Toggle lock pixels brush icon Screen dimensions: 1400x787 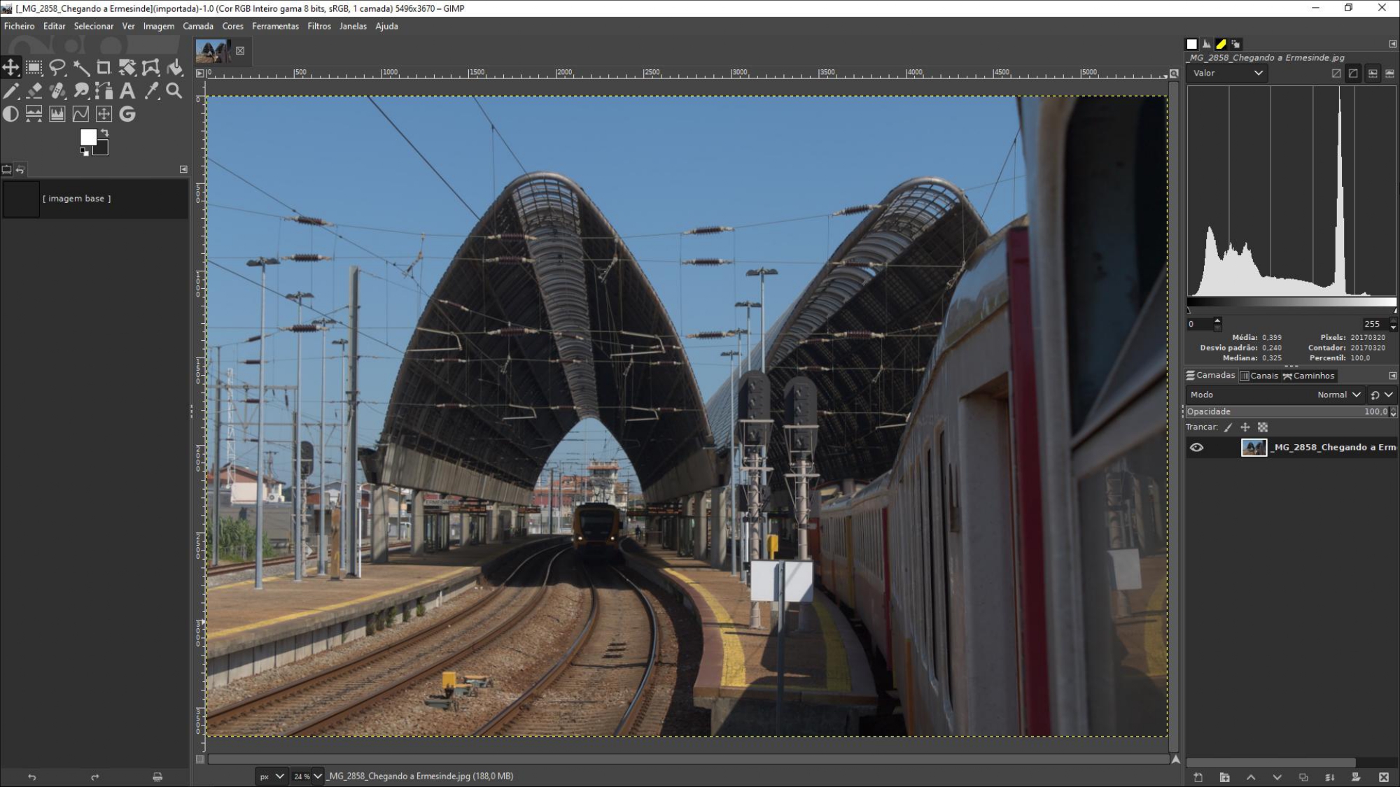click(x=1228, y=427)
